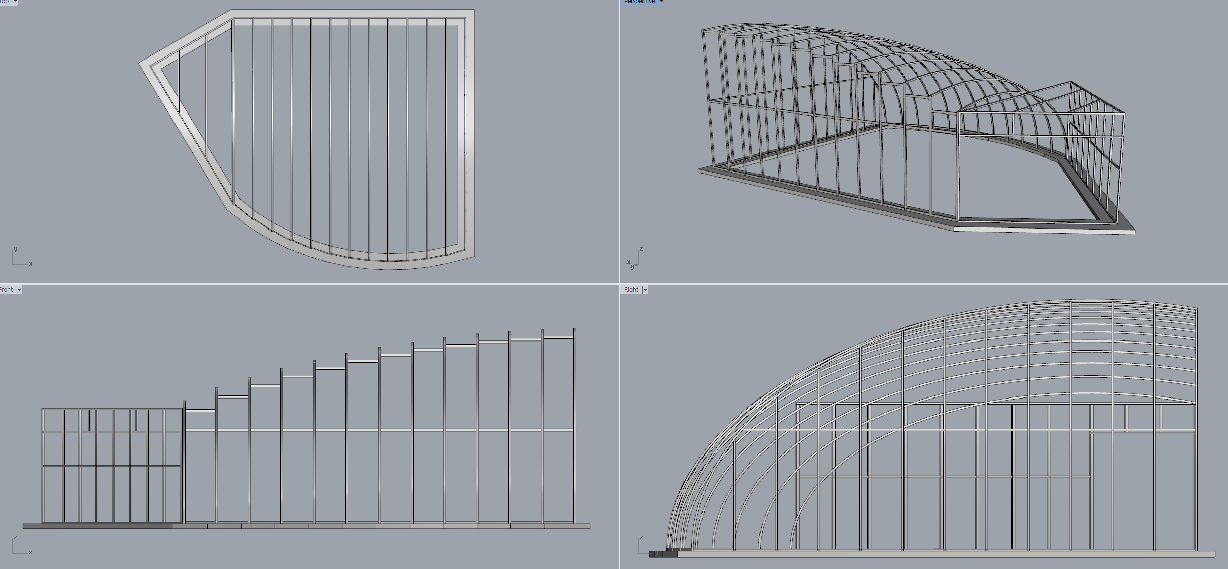Screen dimensions: 1228x569
Task: Open the Top viewport dropdown arrow
Action: pyautogui.click(x=15, y=2)
